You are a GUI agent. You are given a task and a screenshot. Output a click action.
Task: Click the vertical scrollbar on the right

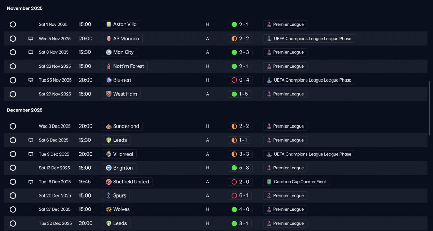point(430,108)
